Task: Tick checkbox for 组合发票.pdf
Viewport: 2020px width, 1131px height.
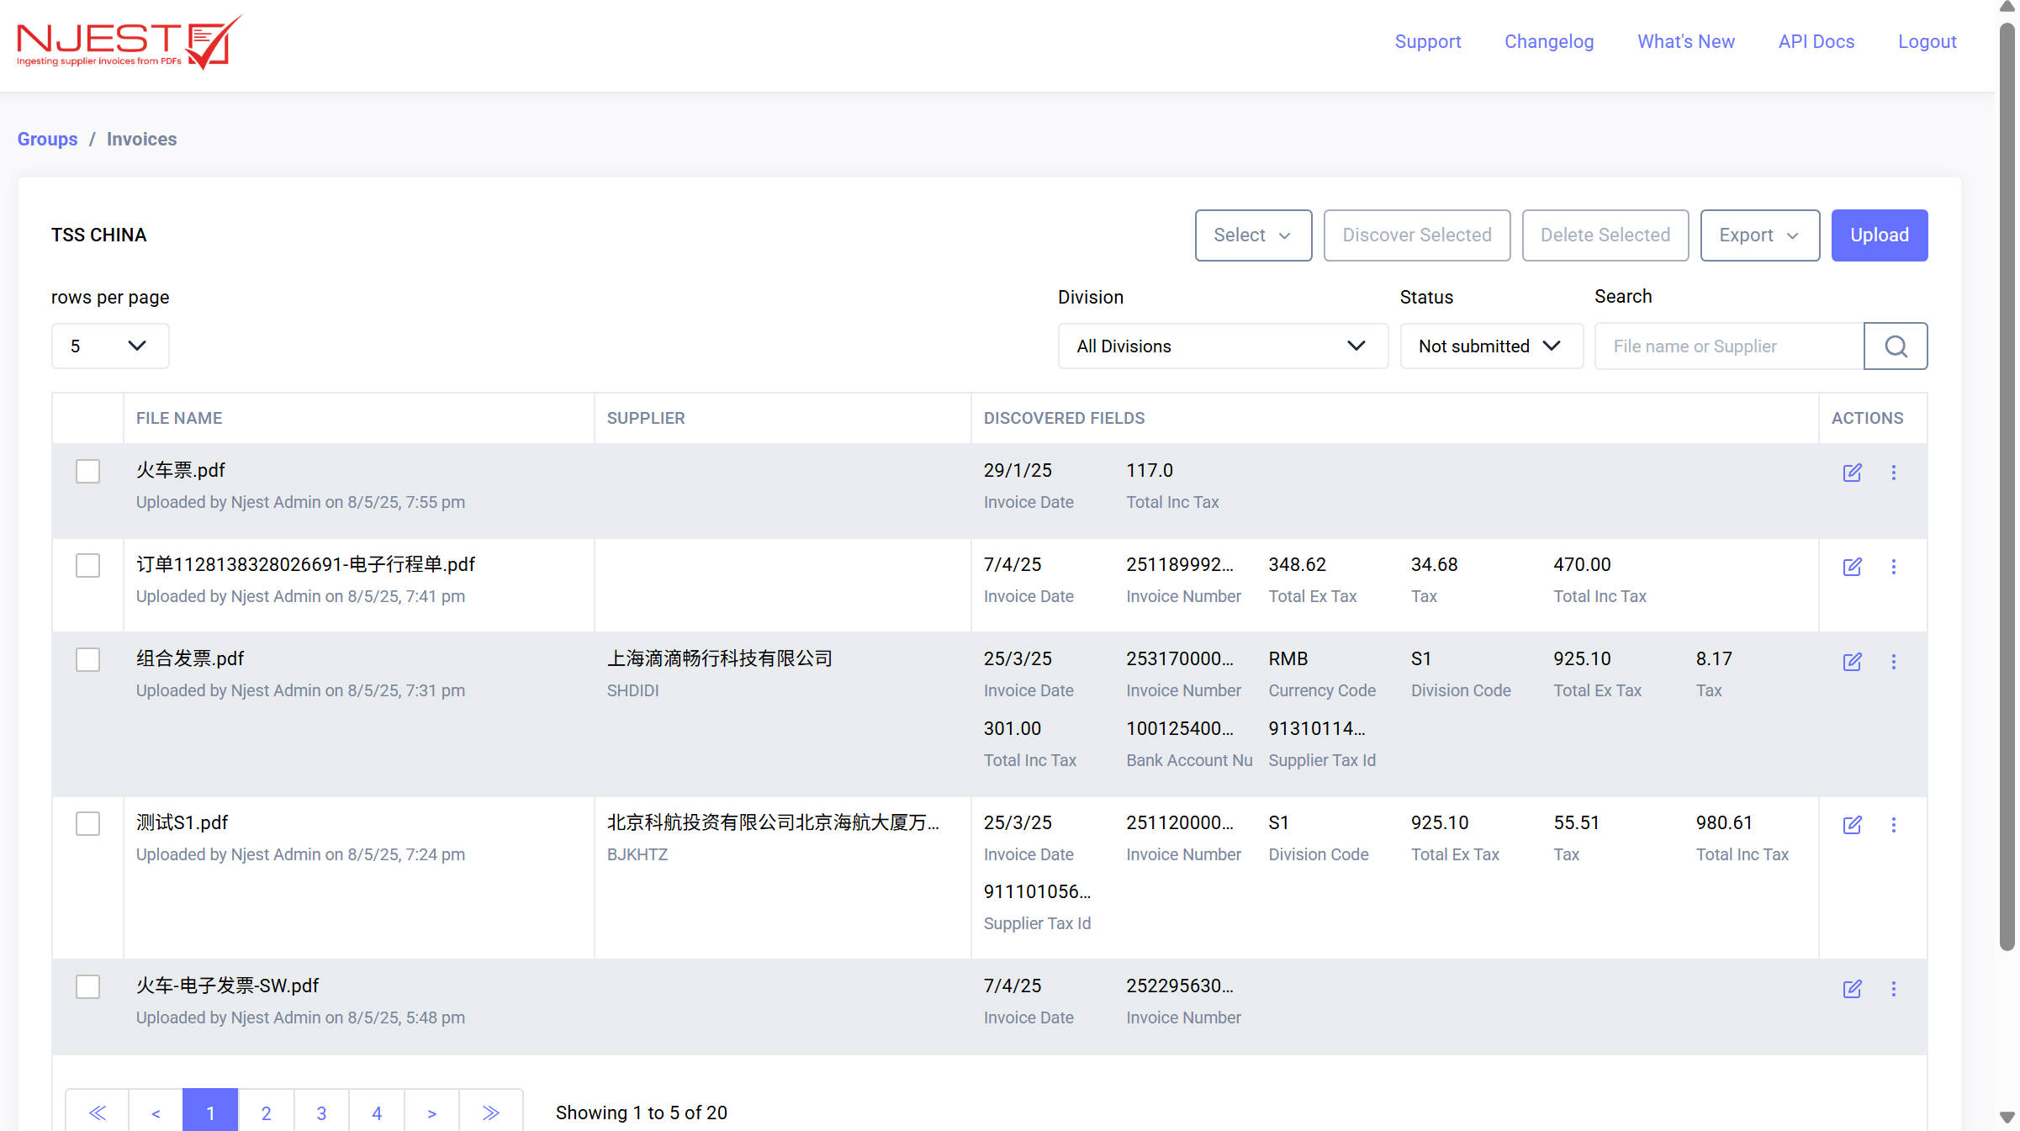Action: (87, 659)
